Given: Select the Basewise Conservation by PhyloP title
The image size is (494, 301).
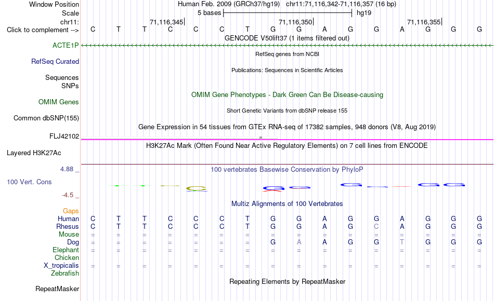Looking at the screenshot, I should click(287, 170).
